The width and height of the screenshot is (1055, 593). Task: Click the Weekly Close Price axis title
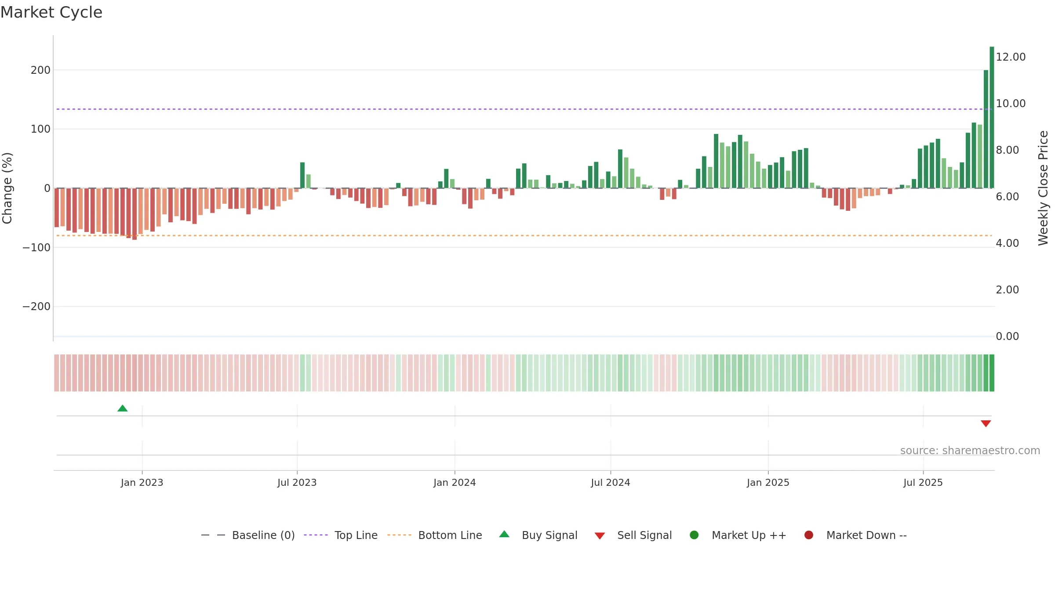pos(1043,188)
